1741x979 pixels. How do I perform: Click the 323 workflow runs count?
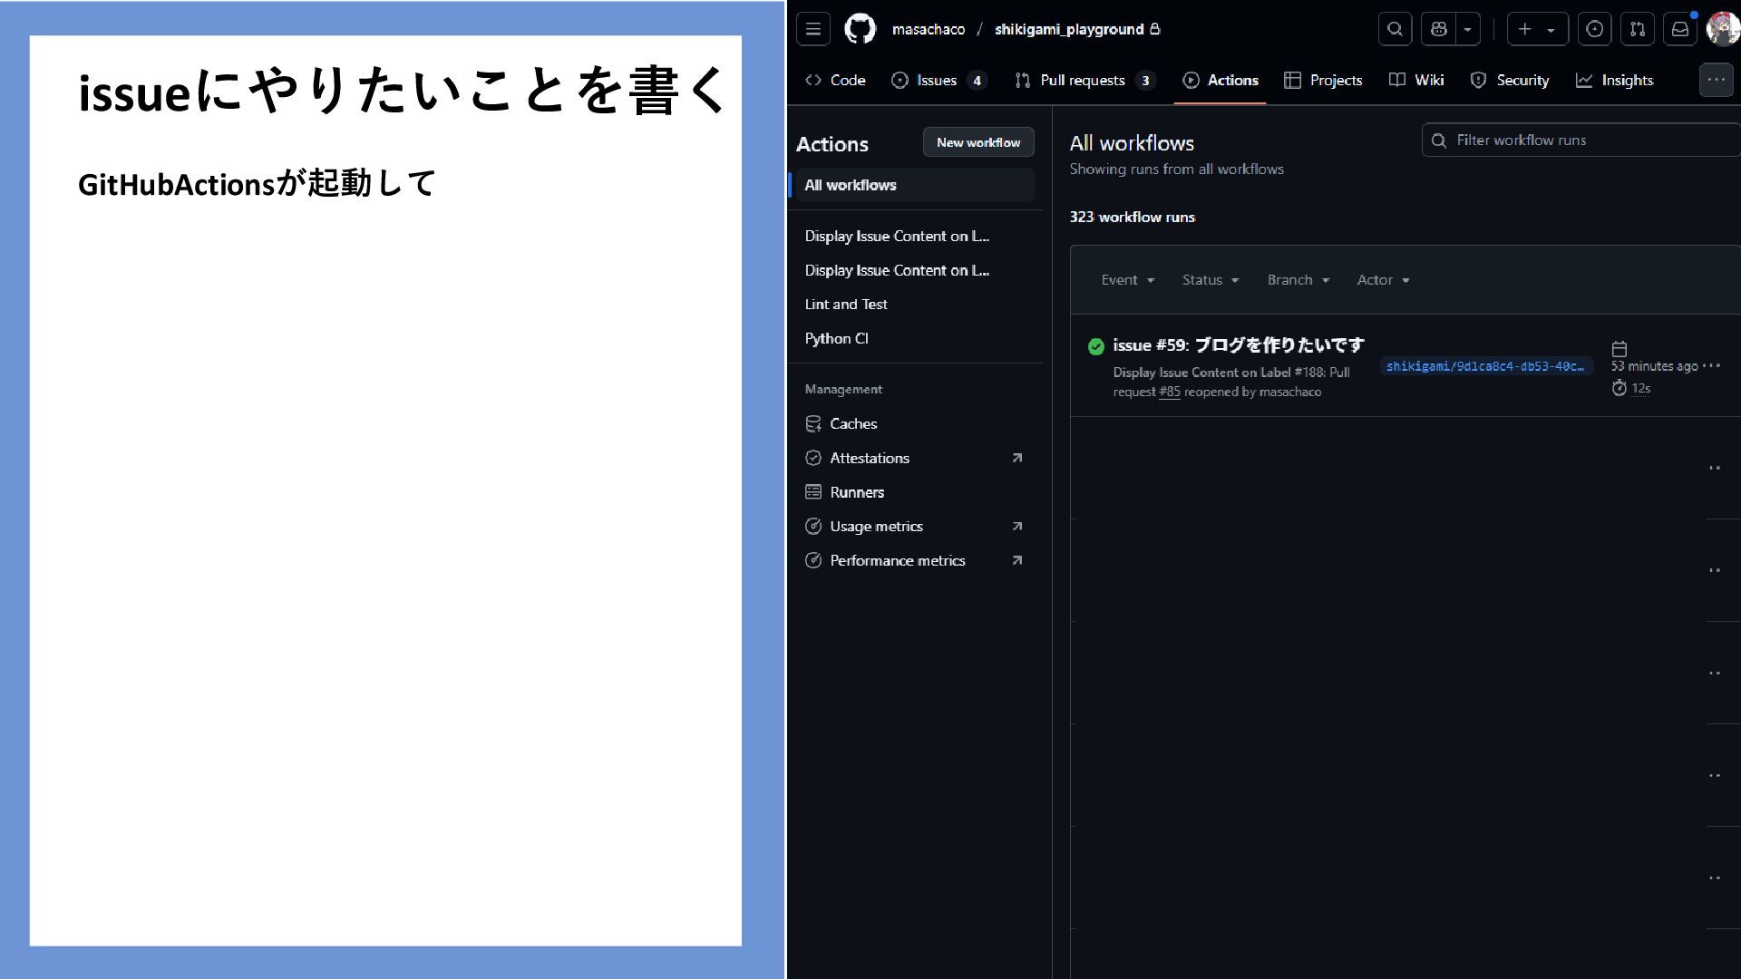coord(1132,217)
